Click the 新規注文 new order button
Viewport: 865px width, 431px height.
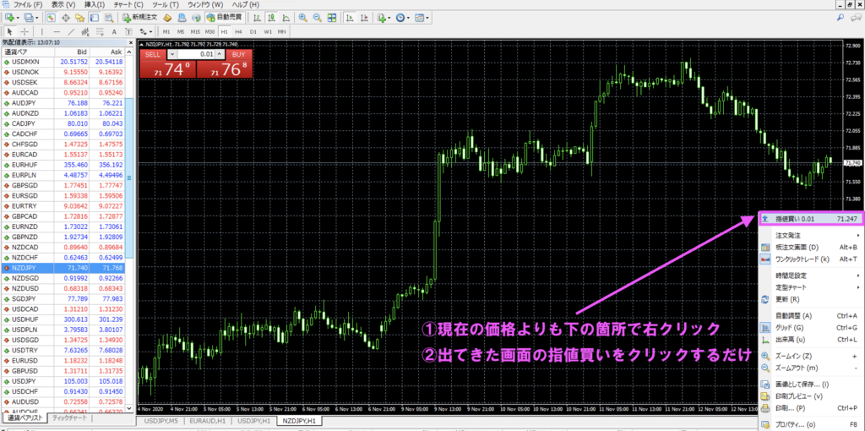click(x=139, y=18)
